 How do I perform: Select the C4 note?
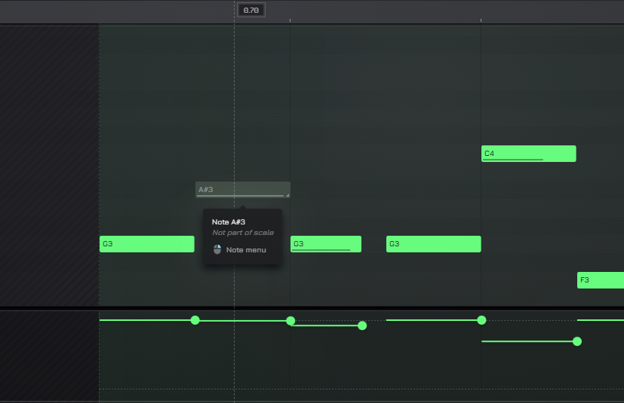528,153
